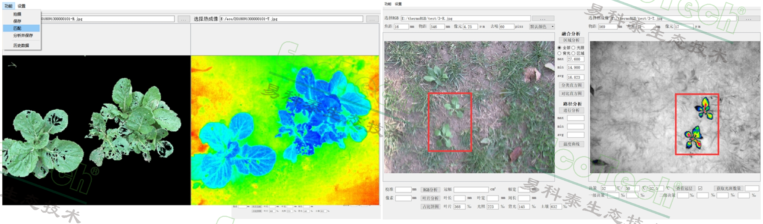
Task: Click the 获取光斑数量 button
Action: point(728,188)
